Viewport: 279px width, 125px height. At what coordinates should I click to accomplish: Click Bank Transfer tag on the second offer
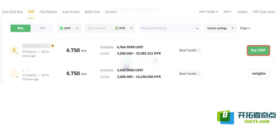[x=190, y=74]
